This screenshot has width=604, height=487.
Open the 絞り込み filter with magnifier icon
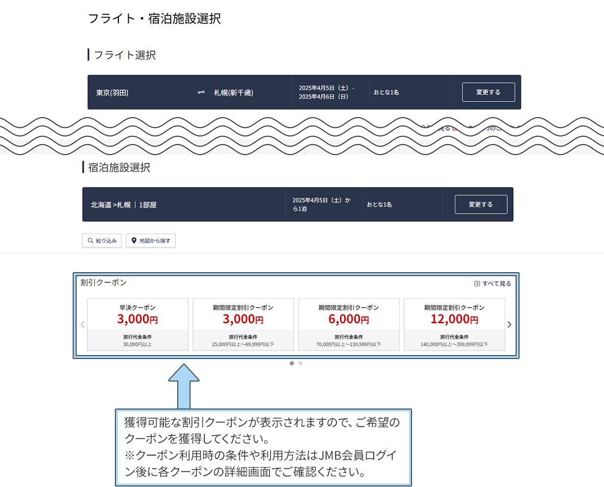click(x=102, y=241)
